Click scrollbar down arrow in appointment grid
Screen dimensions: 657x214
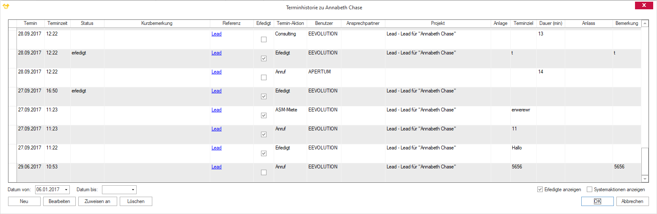coord(645,179)
